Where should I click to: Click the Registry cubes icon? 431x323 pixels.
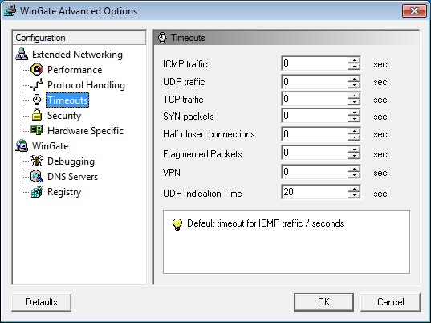[37, 191]
